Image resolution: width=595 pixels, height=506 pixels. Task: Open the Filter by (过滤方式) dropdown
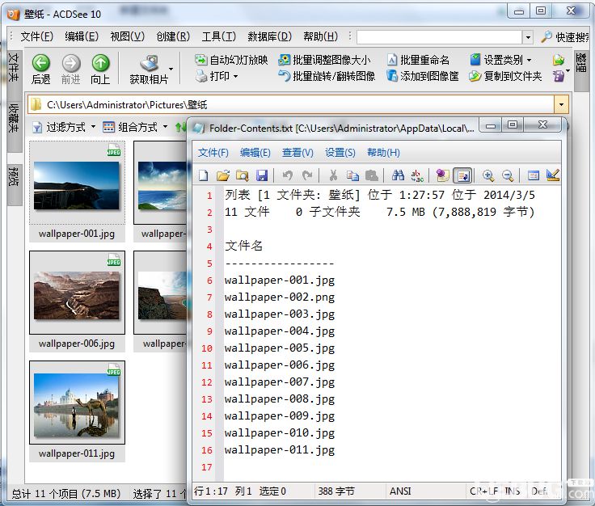tap(64, 127)
